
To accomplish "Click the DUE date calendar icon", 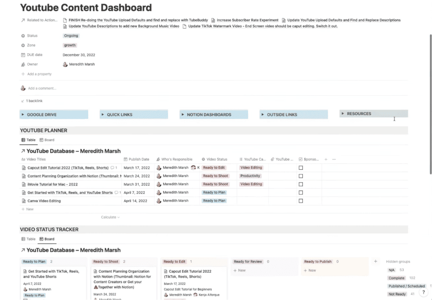I will click(23, 55).
